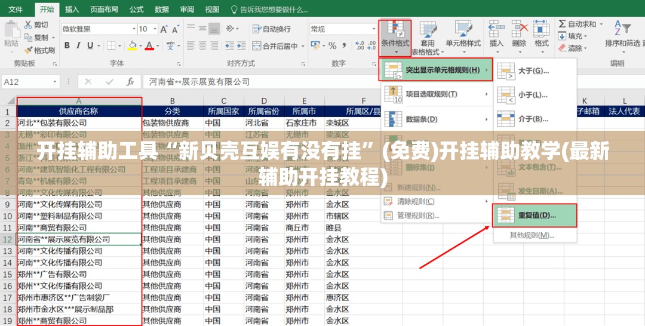This screenshot has width=645, height=326.
Task: Click the Borders icon
Action: [x=111, y=45]
